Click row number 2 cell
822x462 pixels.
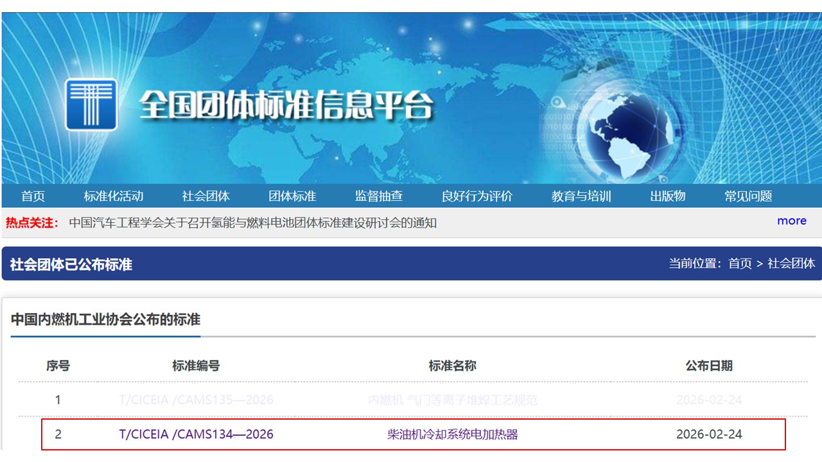pyautogui.click(x=58, y=434)
